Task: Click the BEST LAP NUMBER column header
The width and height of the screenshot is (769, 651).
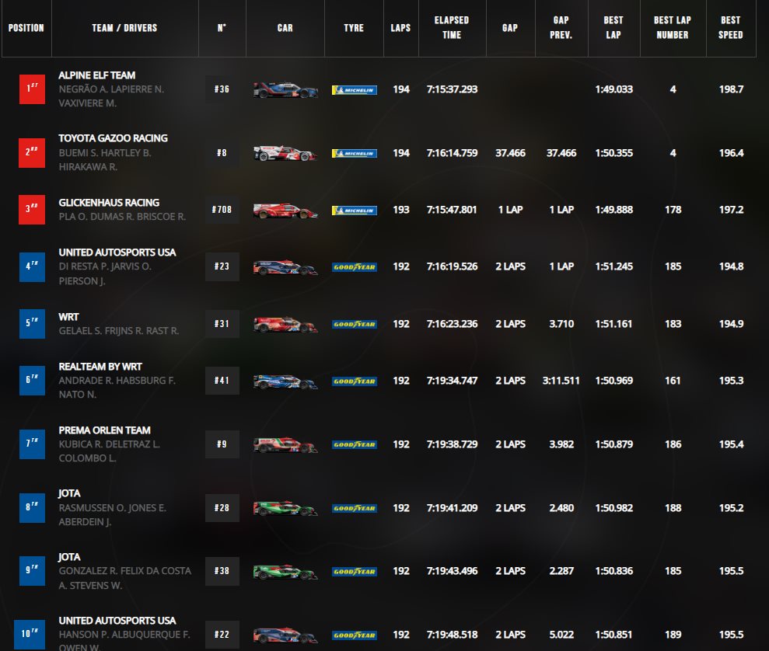Action: (673, 28)
